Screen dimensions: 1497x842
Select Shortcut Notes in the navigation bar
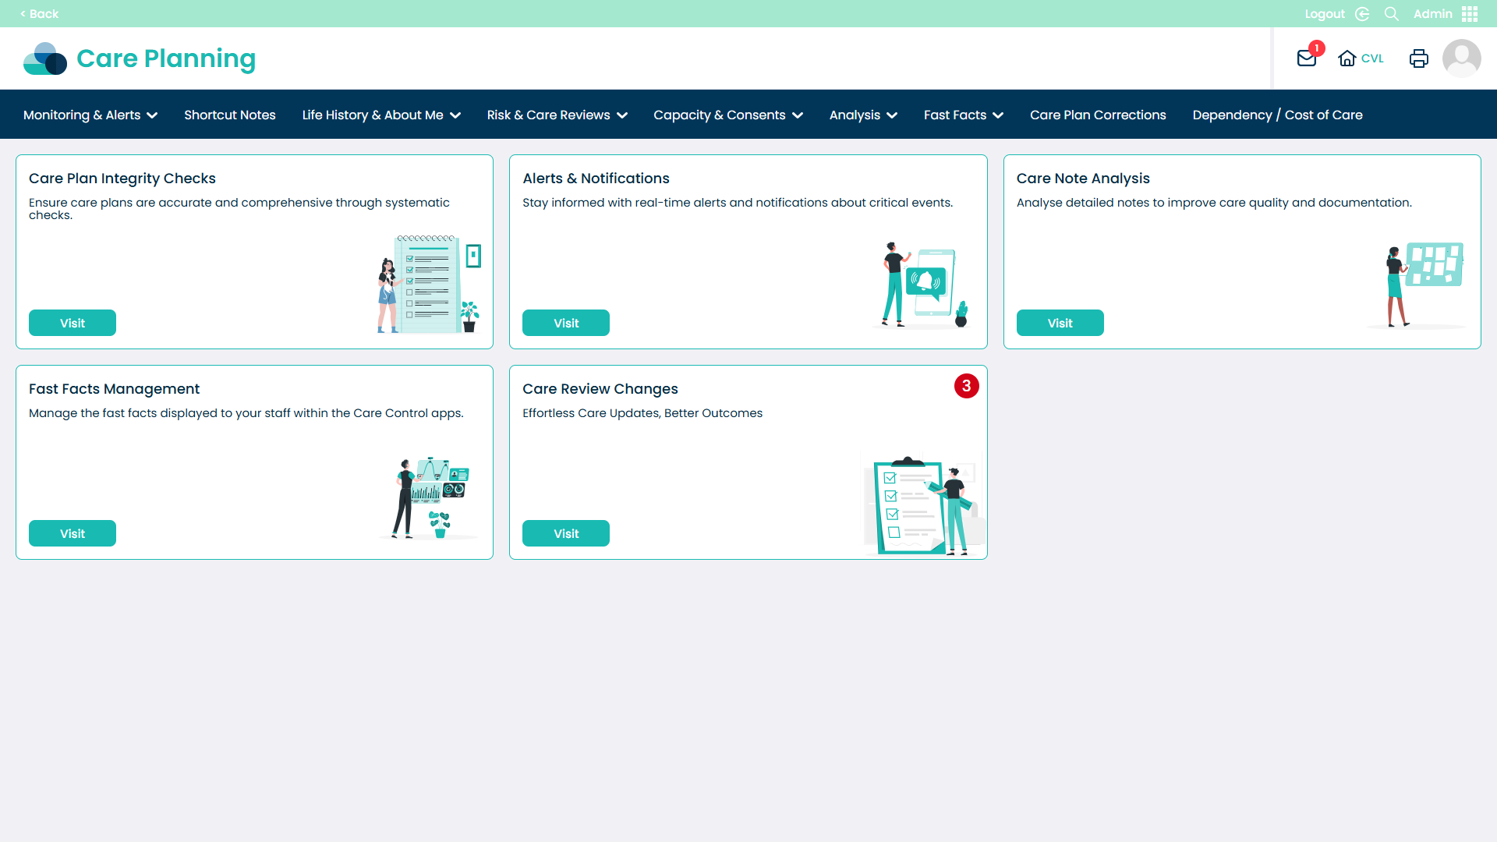click(229, 115)
